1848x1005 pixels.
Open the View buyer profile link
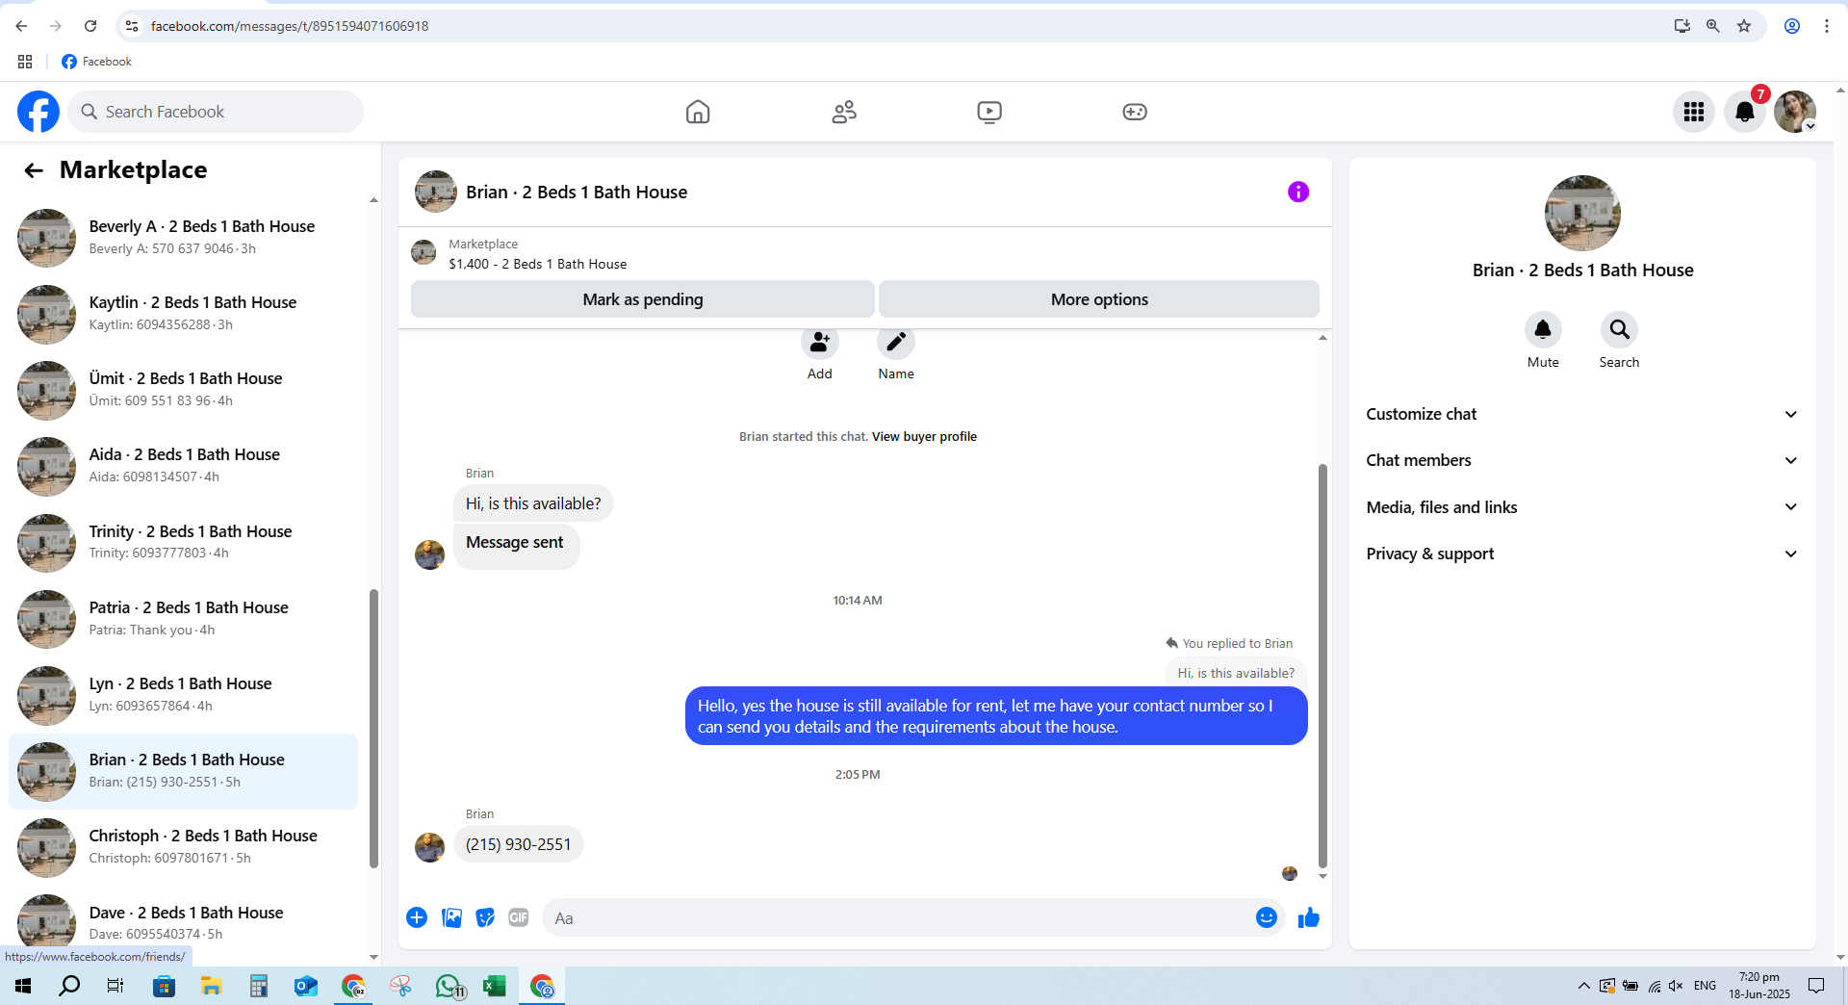tap(924, 437)
